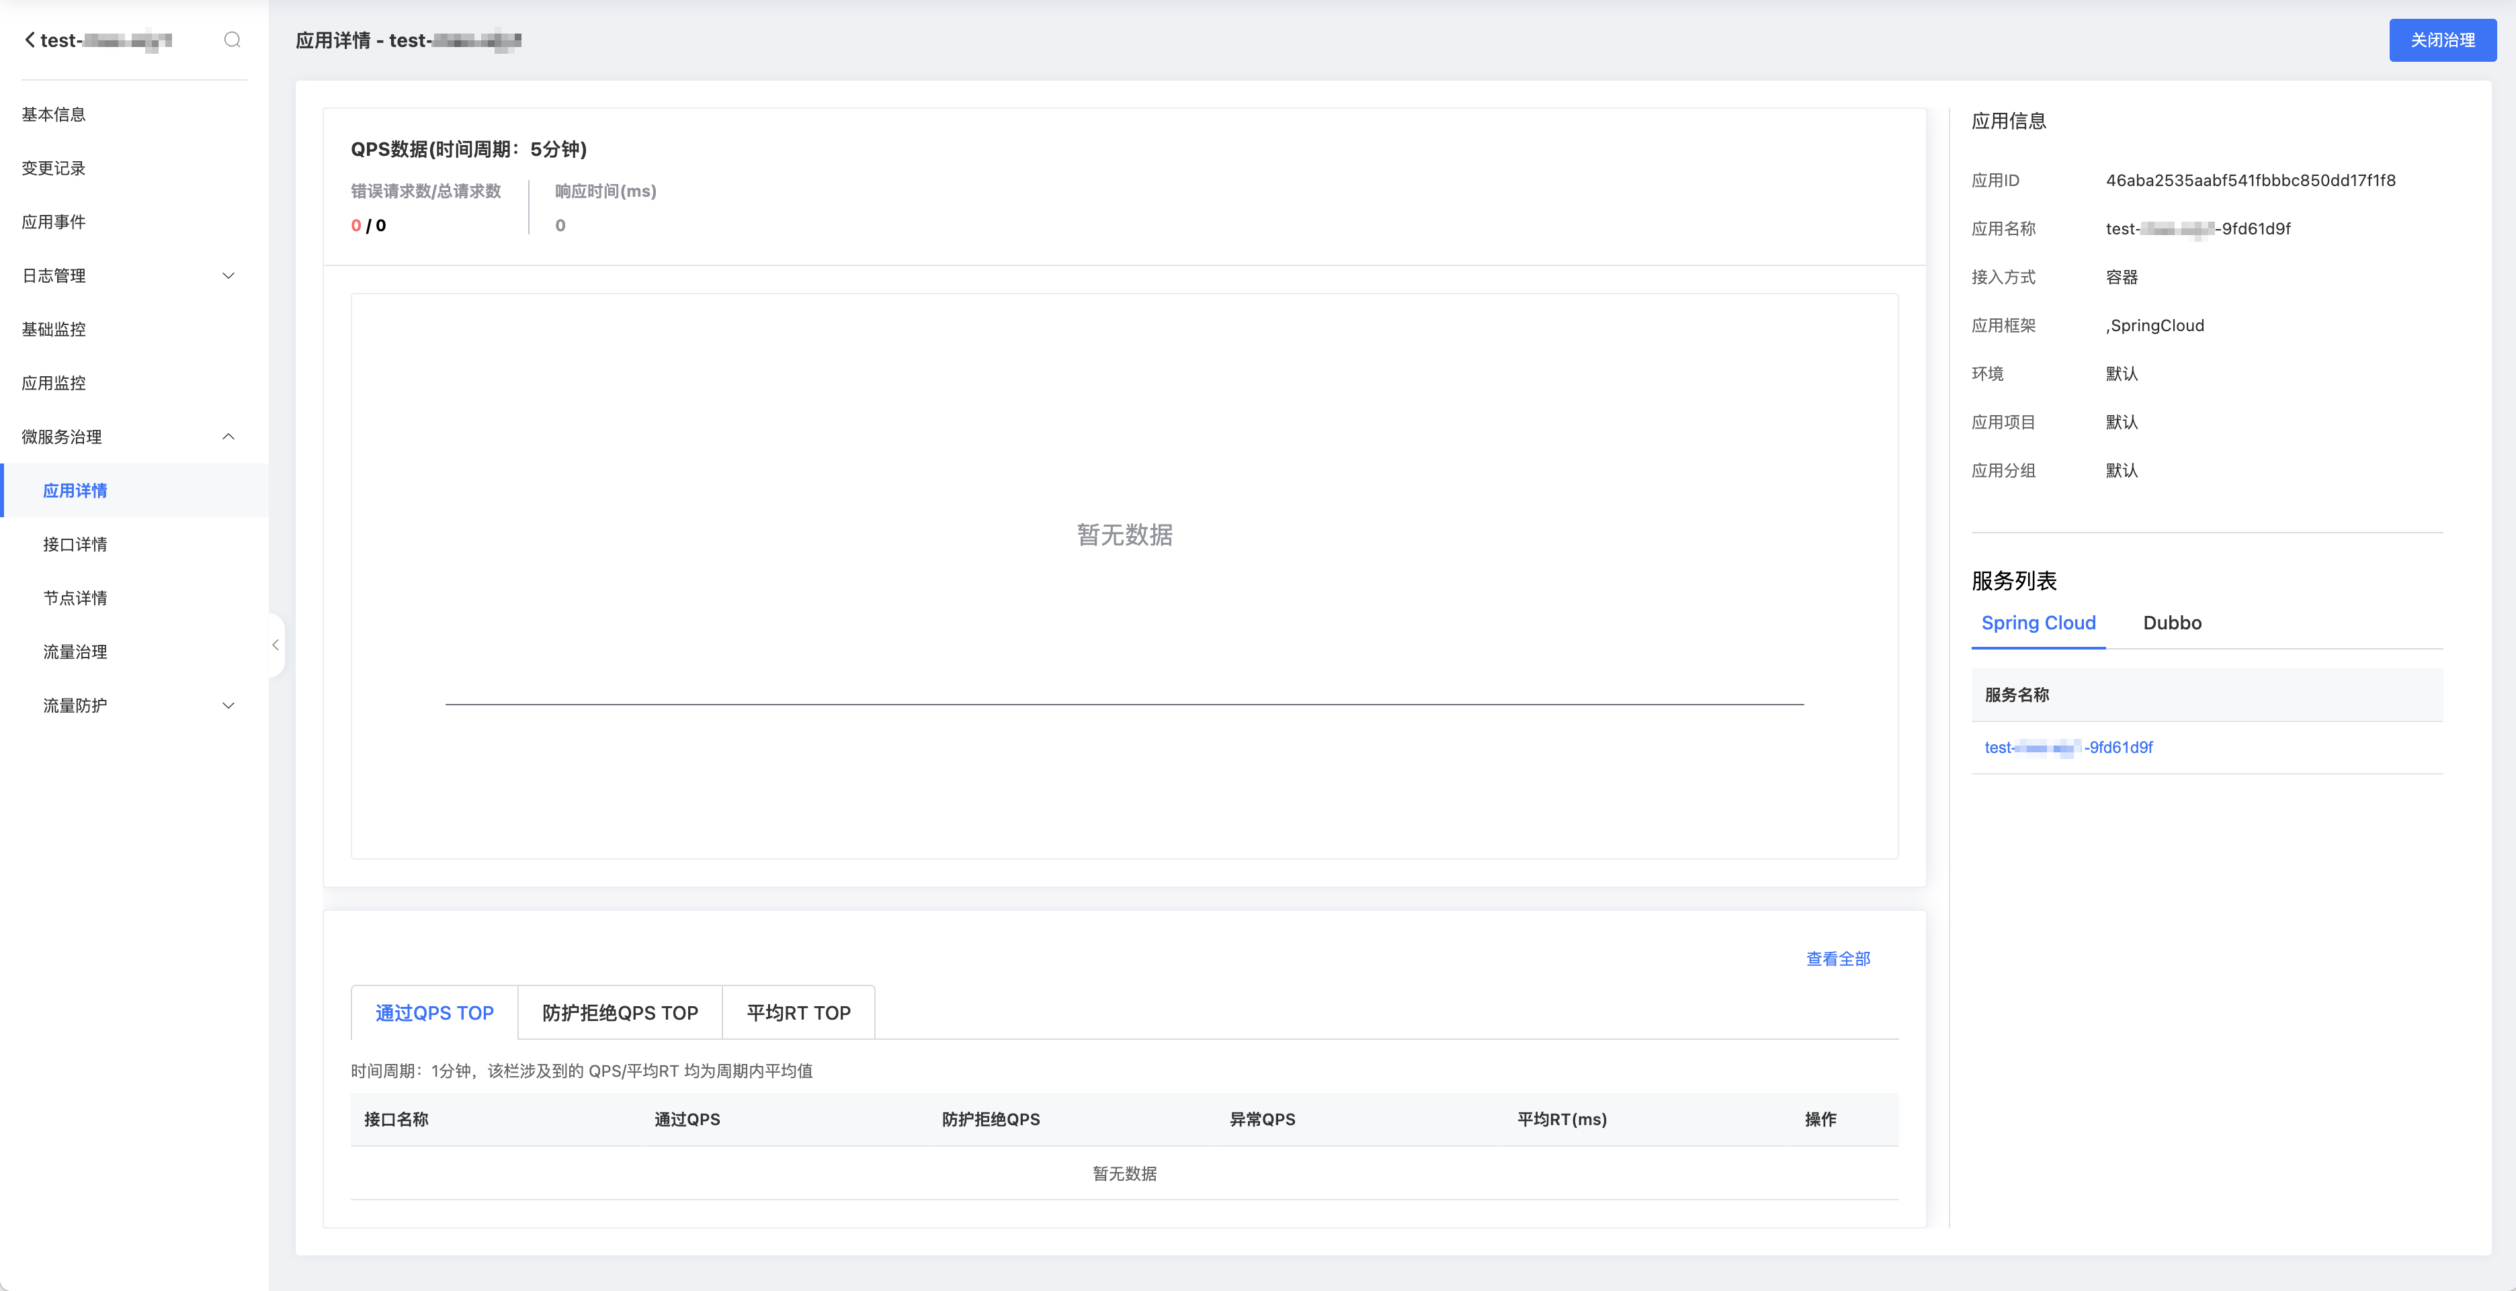This screenshot has height=1291, width=2516.
Task: Open the 平均RT TOP tab
Action: [798, 1013]
